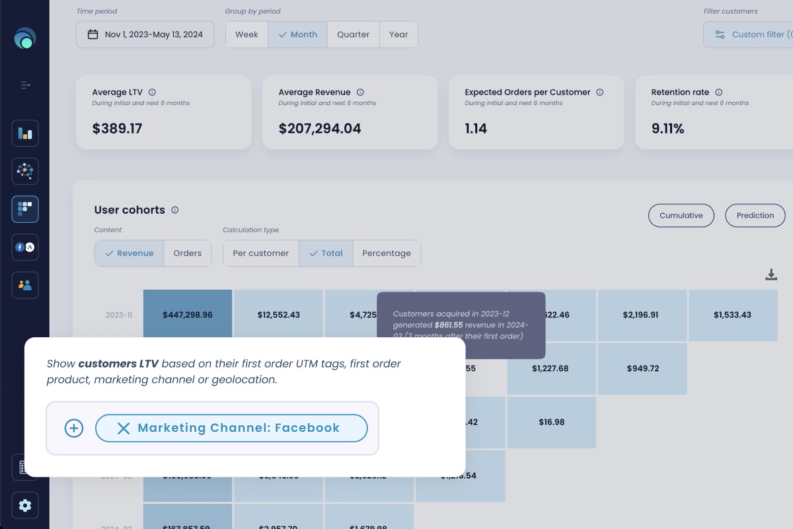Viewport: 793px width, 529px height.
Task: Open the time period date range picker
Action: (x=145, y=34)
